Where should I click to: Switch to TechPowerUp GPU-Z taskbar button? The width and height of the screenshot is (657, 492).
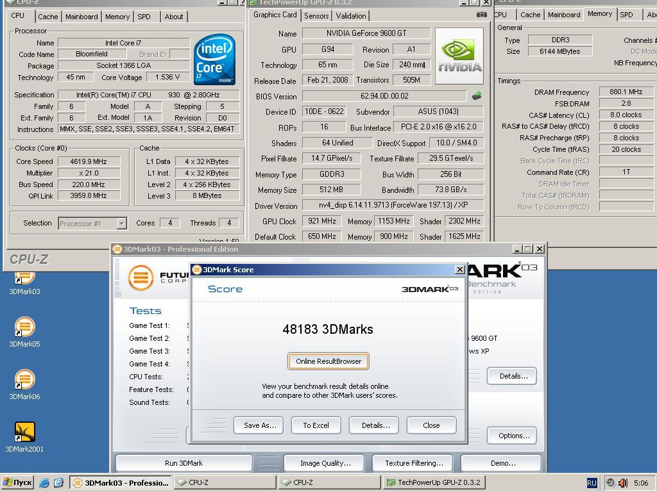tap(434, 483)
